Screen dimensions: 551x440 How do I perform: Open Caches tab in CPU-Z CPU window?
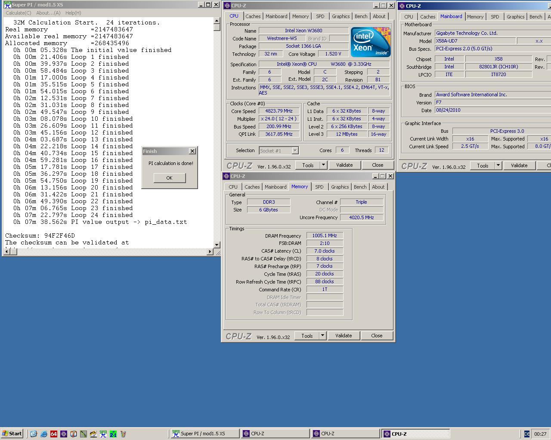[x=253, y=16]
